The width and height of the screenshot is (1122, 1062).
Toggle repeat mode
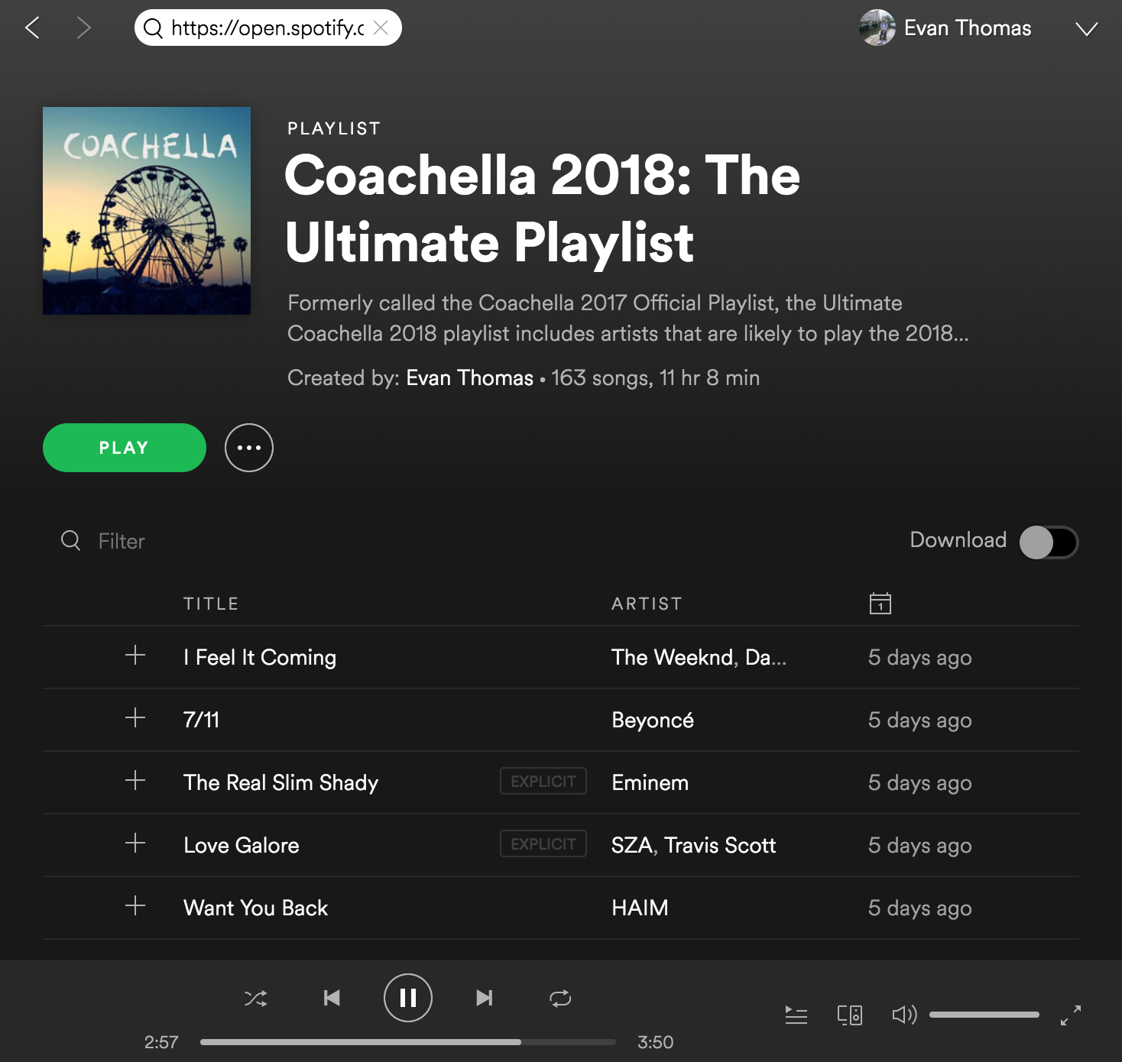560,998
